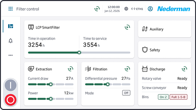
Task: Click the Rotary valve label
Action: tap(152, 79)
